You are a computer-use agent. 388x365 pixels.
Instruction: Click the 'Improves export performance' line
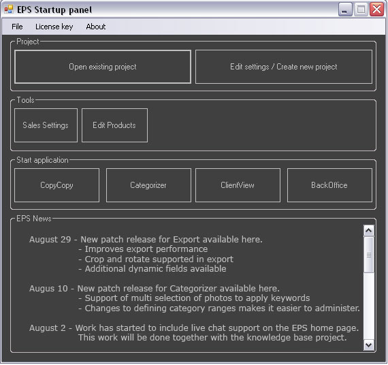(143, 249)
